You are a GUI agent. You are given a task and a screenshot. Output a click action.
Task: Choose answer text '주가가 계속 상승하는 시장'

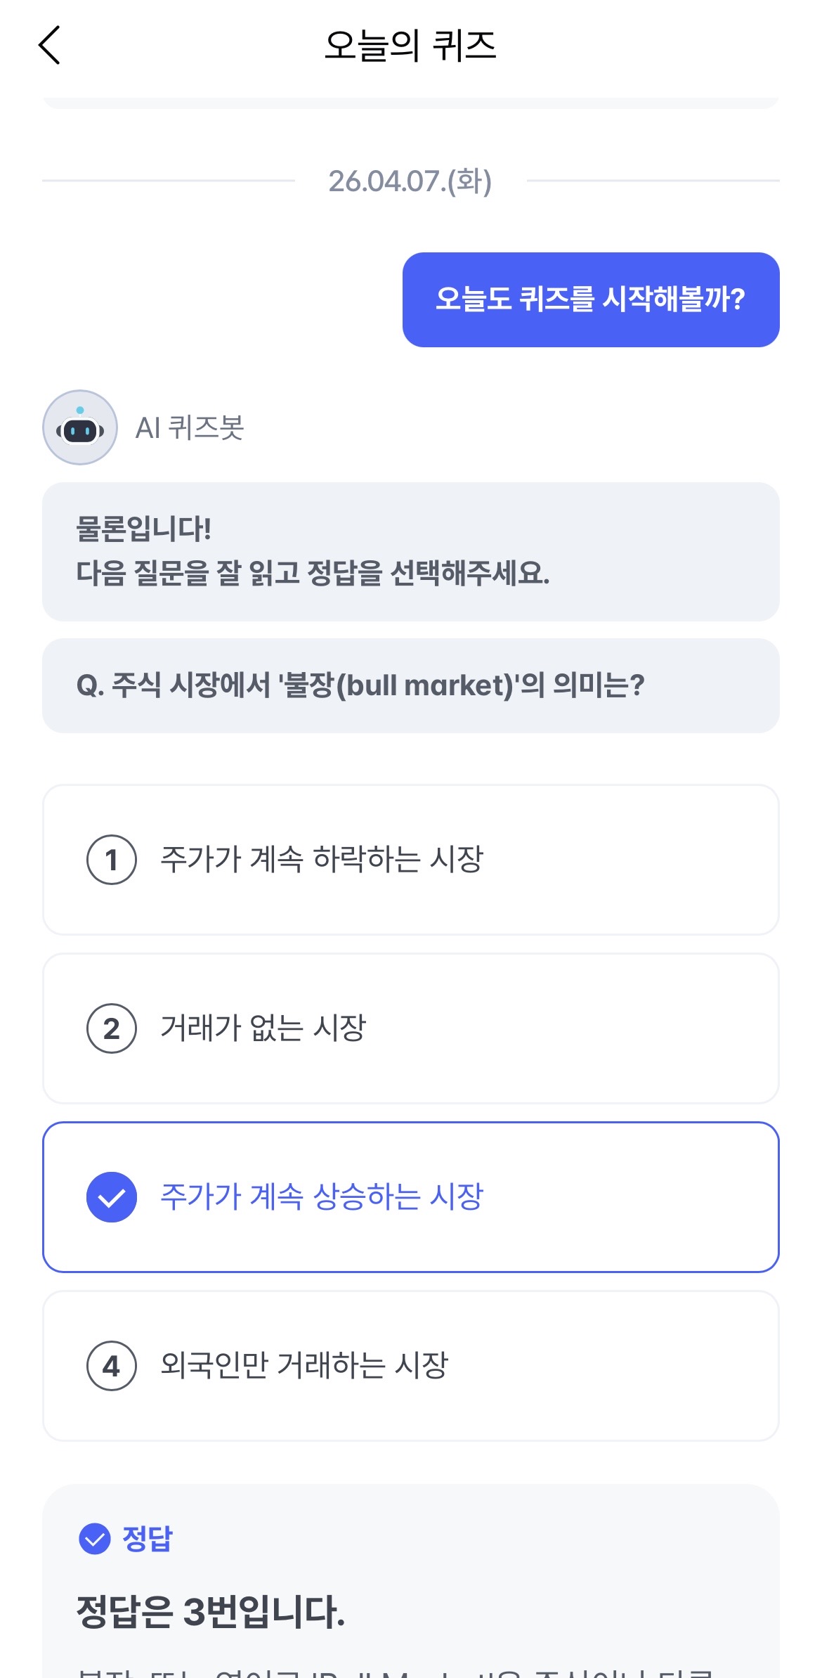coord(322,1196)
